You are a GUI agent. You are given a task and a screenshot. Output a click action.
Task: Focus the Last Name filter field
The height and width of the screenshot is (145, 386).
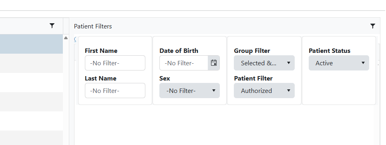115,91
